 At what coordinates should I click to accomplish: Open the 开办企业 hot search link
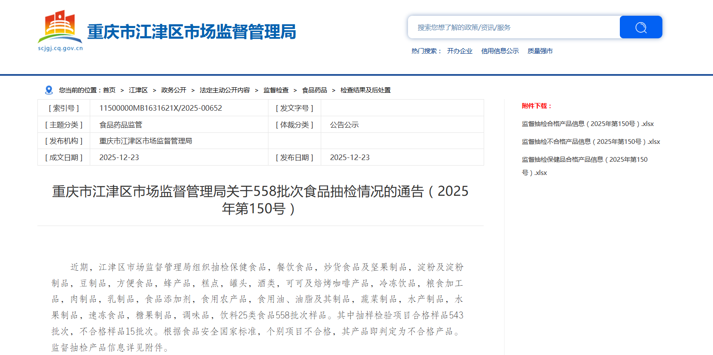(x=459, y=51)
